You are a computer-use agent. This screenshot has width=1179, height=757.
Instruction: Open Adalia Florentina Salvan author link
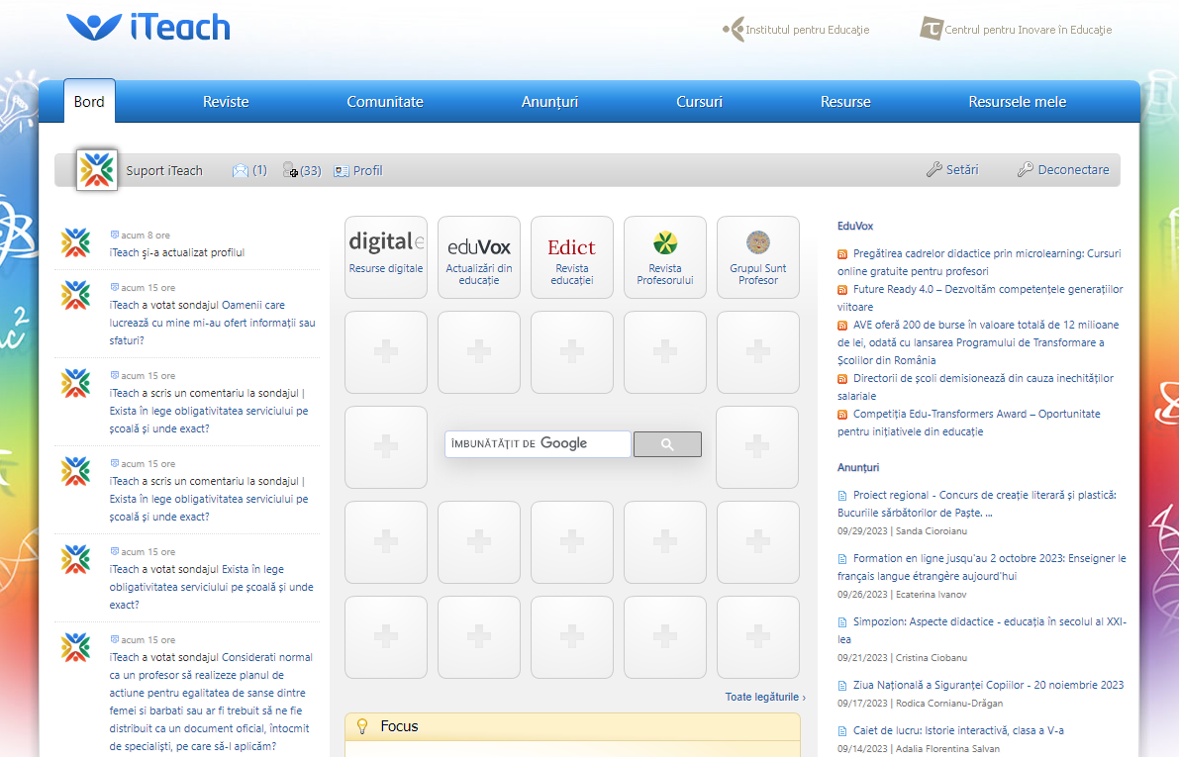(x=947, y=749)
